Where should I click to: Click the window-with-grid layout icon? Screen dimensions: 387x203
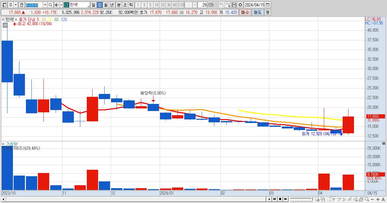(x=317, y=199)
